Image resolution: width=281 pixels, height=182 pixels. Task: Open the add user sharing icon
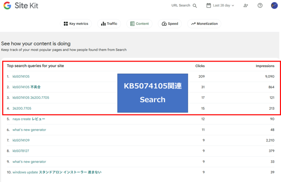tap(246, 6)
